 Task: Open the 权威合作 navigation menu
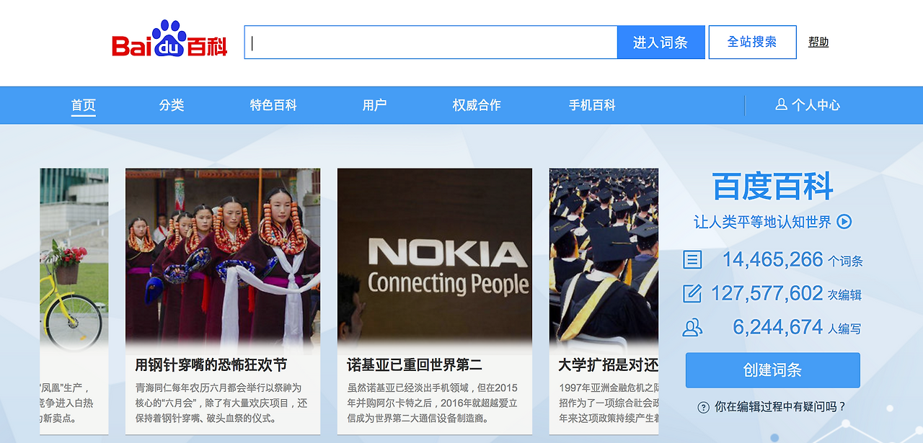[x=477, y=105]
